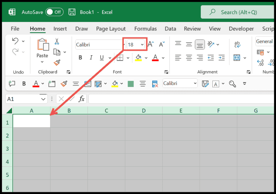The image size is (276, 194).
Task: Click the Save disk icon in title bar
Action: click(72, 12)
